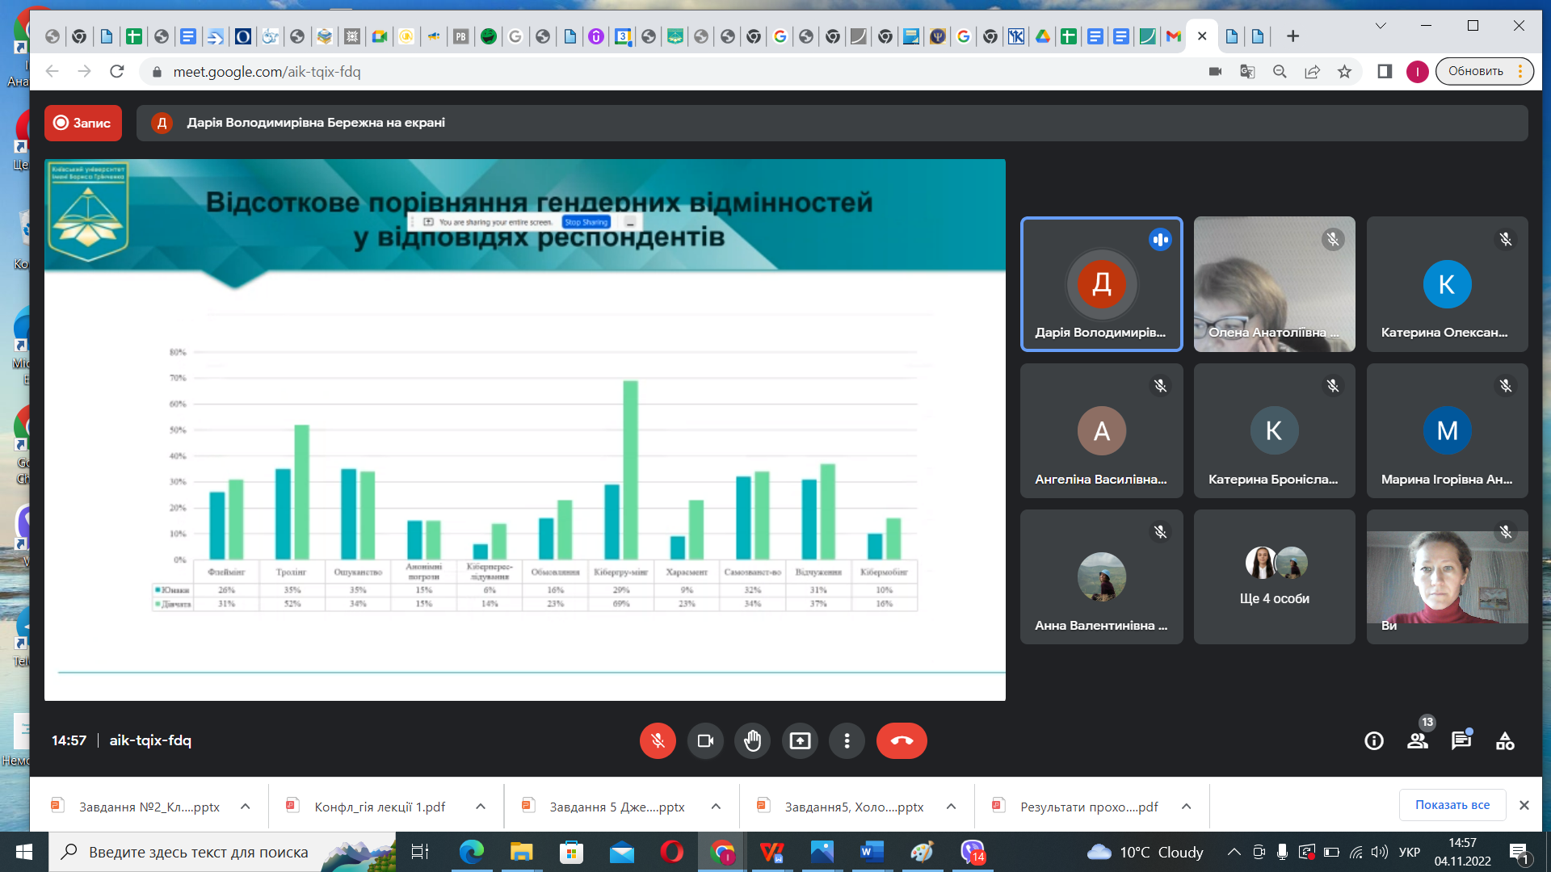The width and height of the screenshot is (1551, 872).
Task: Open meeting details info icon
Action: tap(1373, 740)
